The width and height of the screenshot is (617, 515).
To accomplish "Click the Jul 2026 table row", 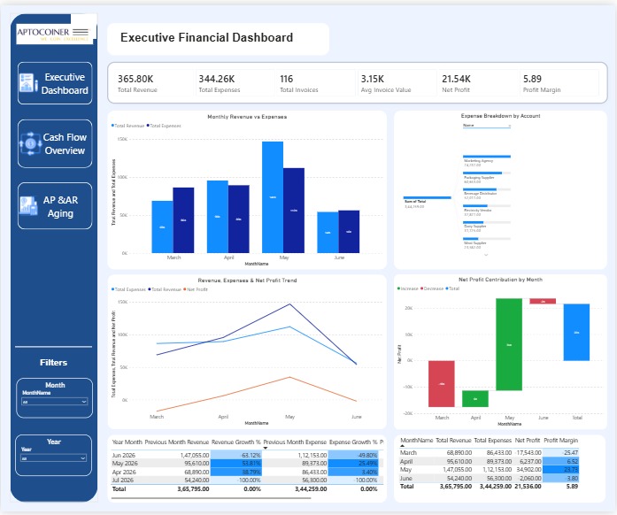I will point(247,480).
